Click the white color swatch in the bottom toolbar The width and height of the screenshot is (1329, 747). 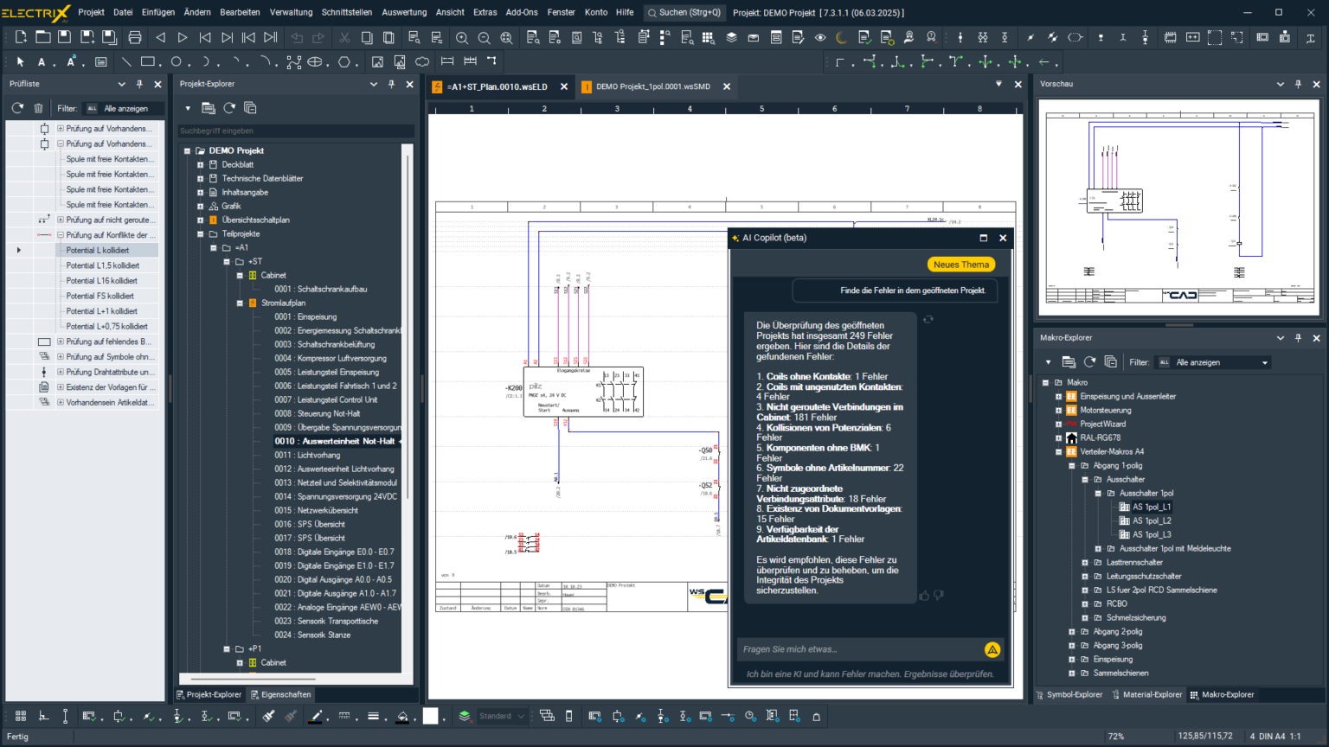point(431,717)
